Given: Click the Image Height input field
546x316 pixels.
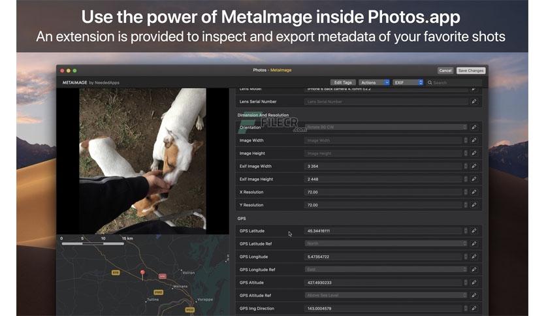Looking at the screenshot, I should 384,153.
